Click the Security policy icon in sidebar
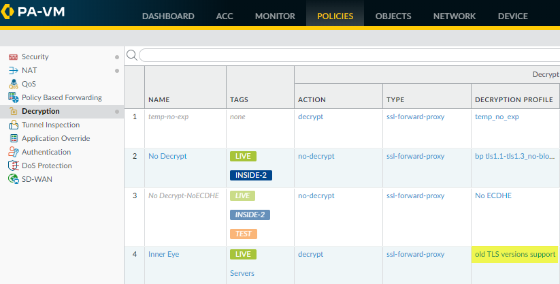560x284 pixels. pos(13,57)
